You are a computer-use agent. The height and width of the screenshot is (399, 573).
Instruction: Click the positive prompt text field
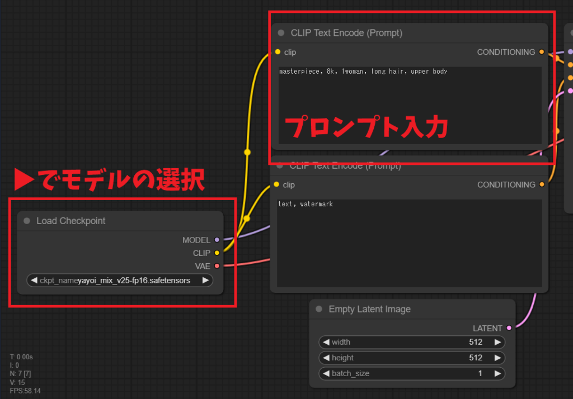point(410,106)
